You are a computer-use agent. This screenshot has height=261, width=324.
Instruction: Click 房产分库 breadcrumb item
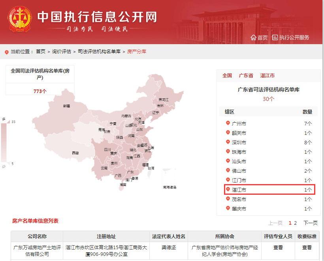point(137,52)
